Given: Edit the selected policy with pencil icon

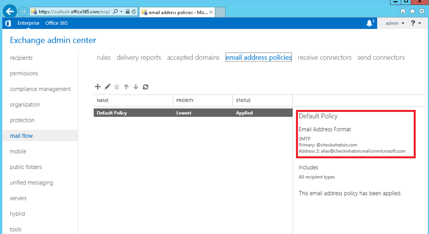Looking at the screenshot, I should pos(108,87).
